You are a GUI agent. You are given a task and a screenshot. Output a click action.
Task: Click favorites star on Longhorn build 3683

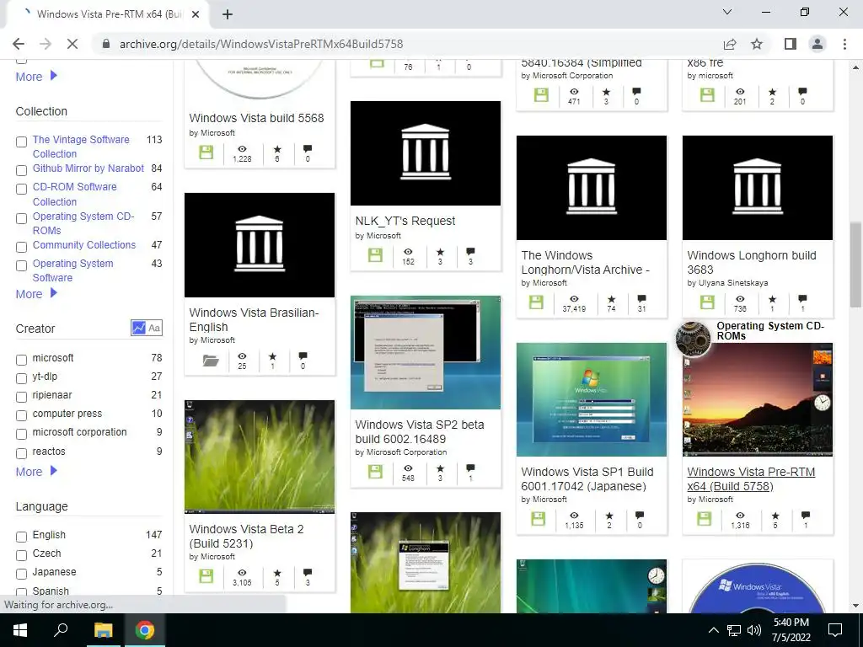(772, 299)
